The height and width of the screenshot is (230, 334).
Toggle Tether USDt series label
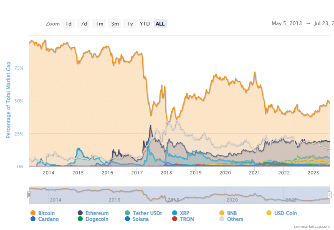[x=147, y=213]
